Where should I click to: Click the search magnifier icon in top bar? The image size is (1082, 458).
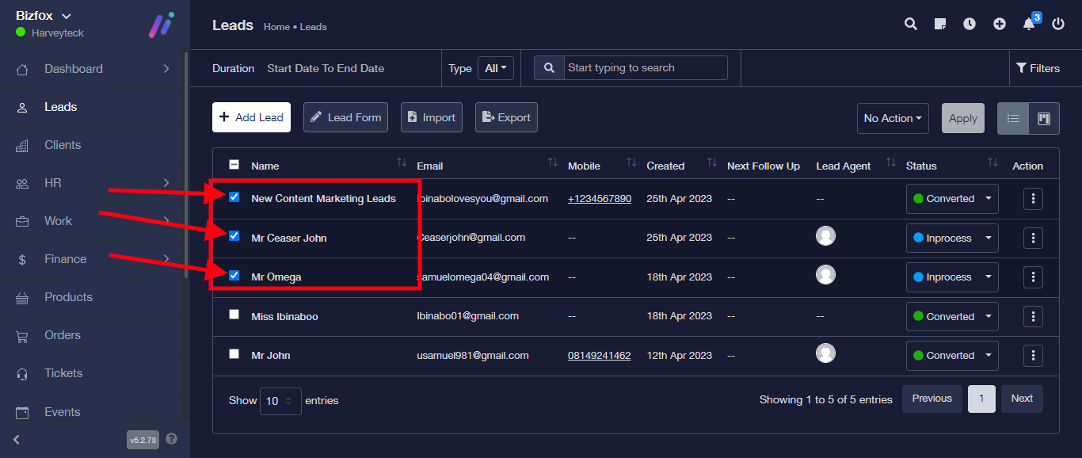pyautogui.click(x=911, y=24)
